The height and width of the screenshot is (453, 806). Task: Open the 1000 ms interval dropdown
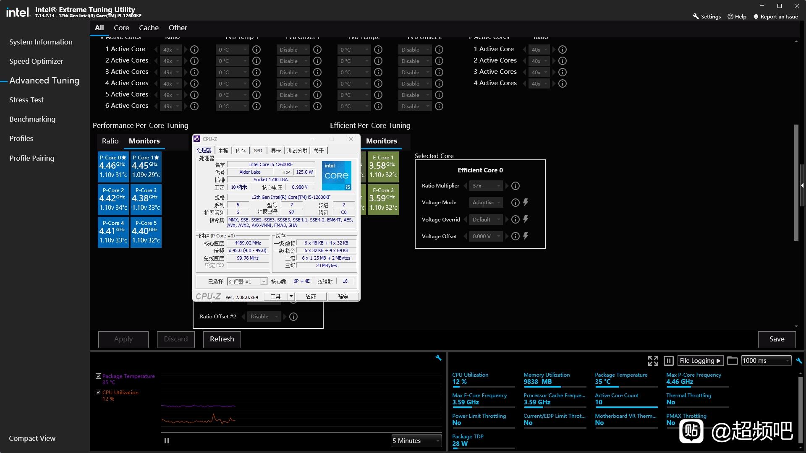[766, 361]
